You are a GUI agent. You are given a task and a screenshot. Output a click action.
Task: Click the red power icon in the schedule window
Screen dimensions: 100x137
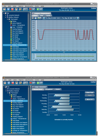(13, 83)
